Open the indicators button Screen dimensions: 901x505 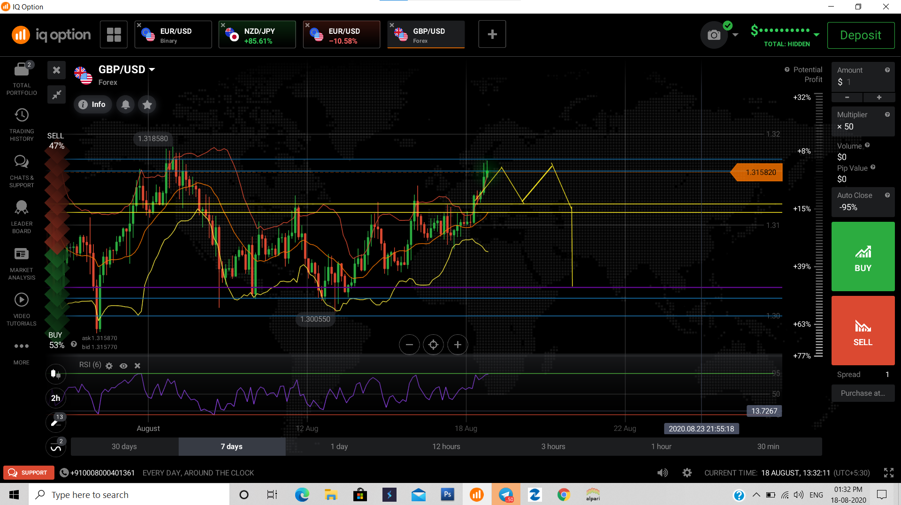(x=56, y=447)
